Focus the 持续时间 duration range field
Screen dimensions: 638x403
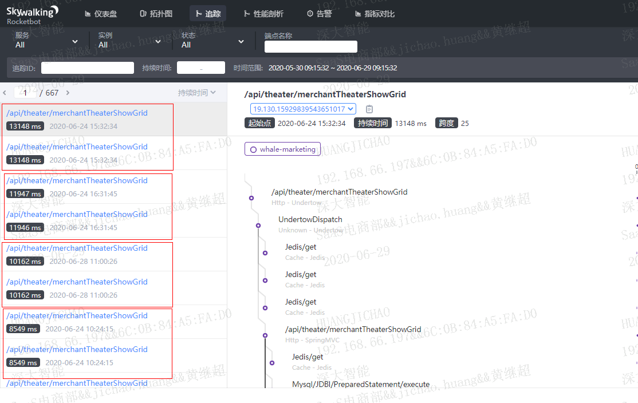pos(201,68)
